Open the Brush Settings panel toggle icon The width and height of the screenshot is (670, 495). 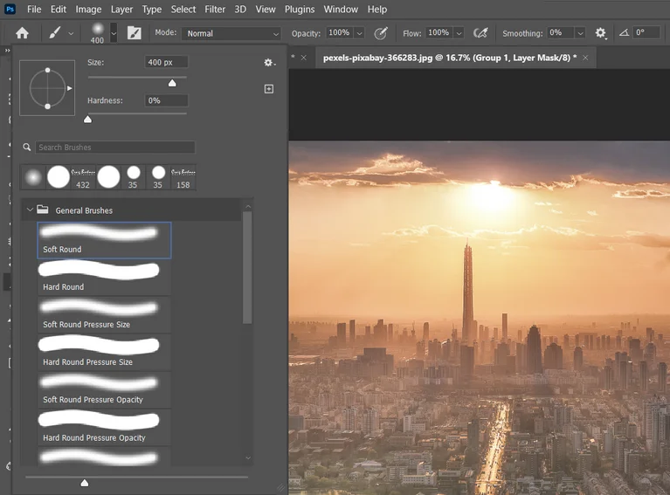pyautogui.click(x=134, y=33)
